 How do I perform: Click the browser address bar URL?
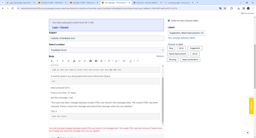click(x=99, y=8)
